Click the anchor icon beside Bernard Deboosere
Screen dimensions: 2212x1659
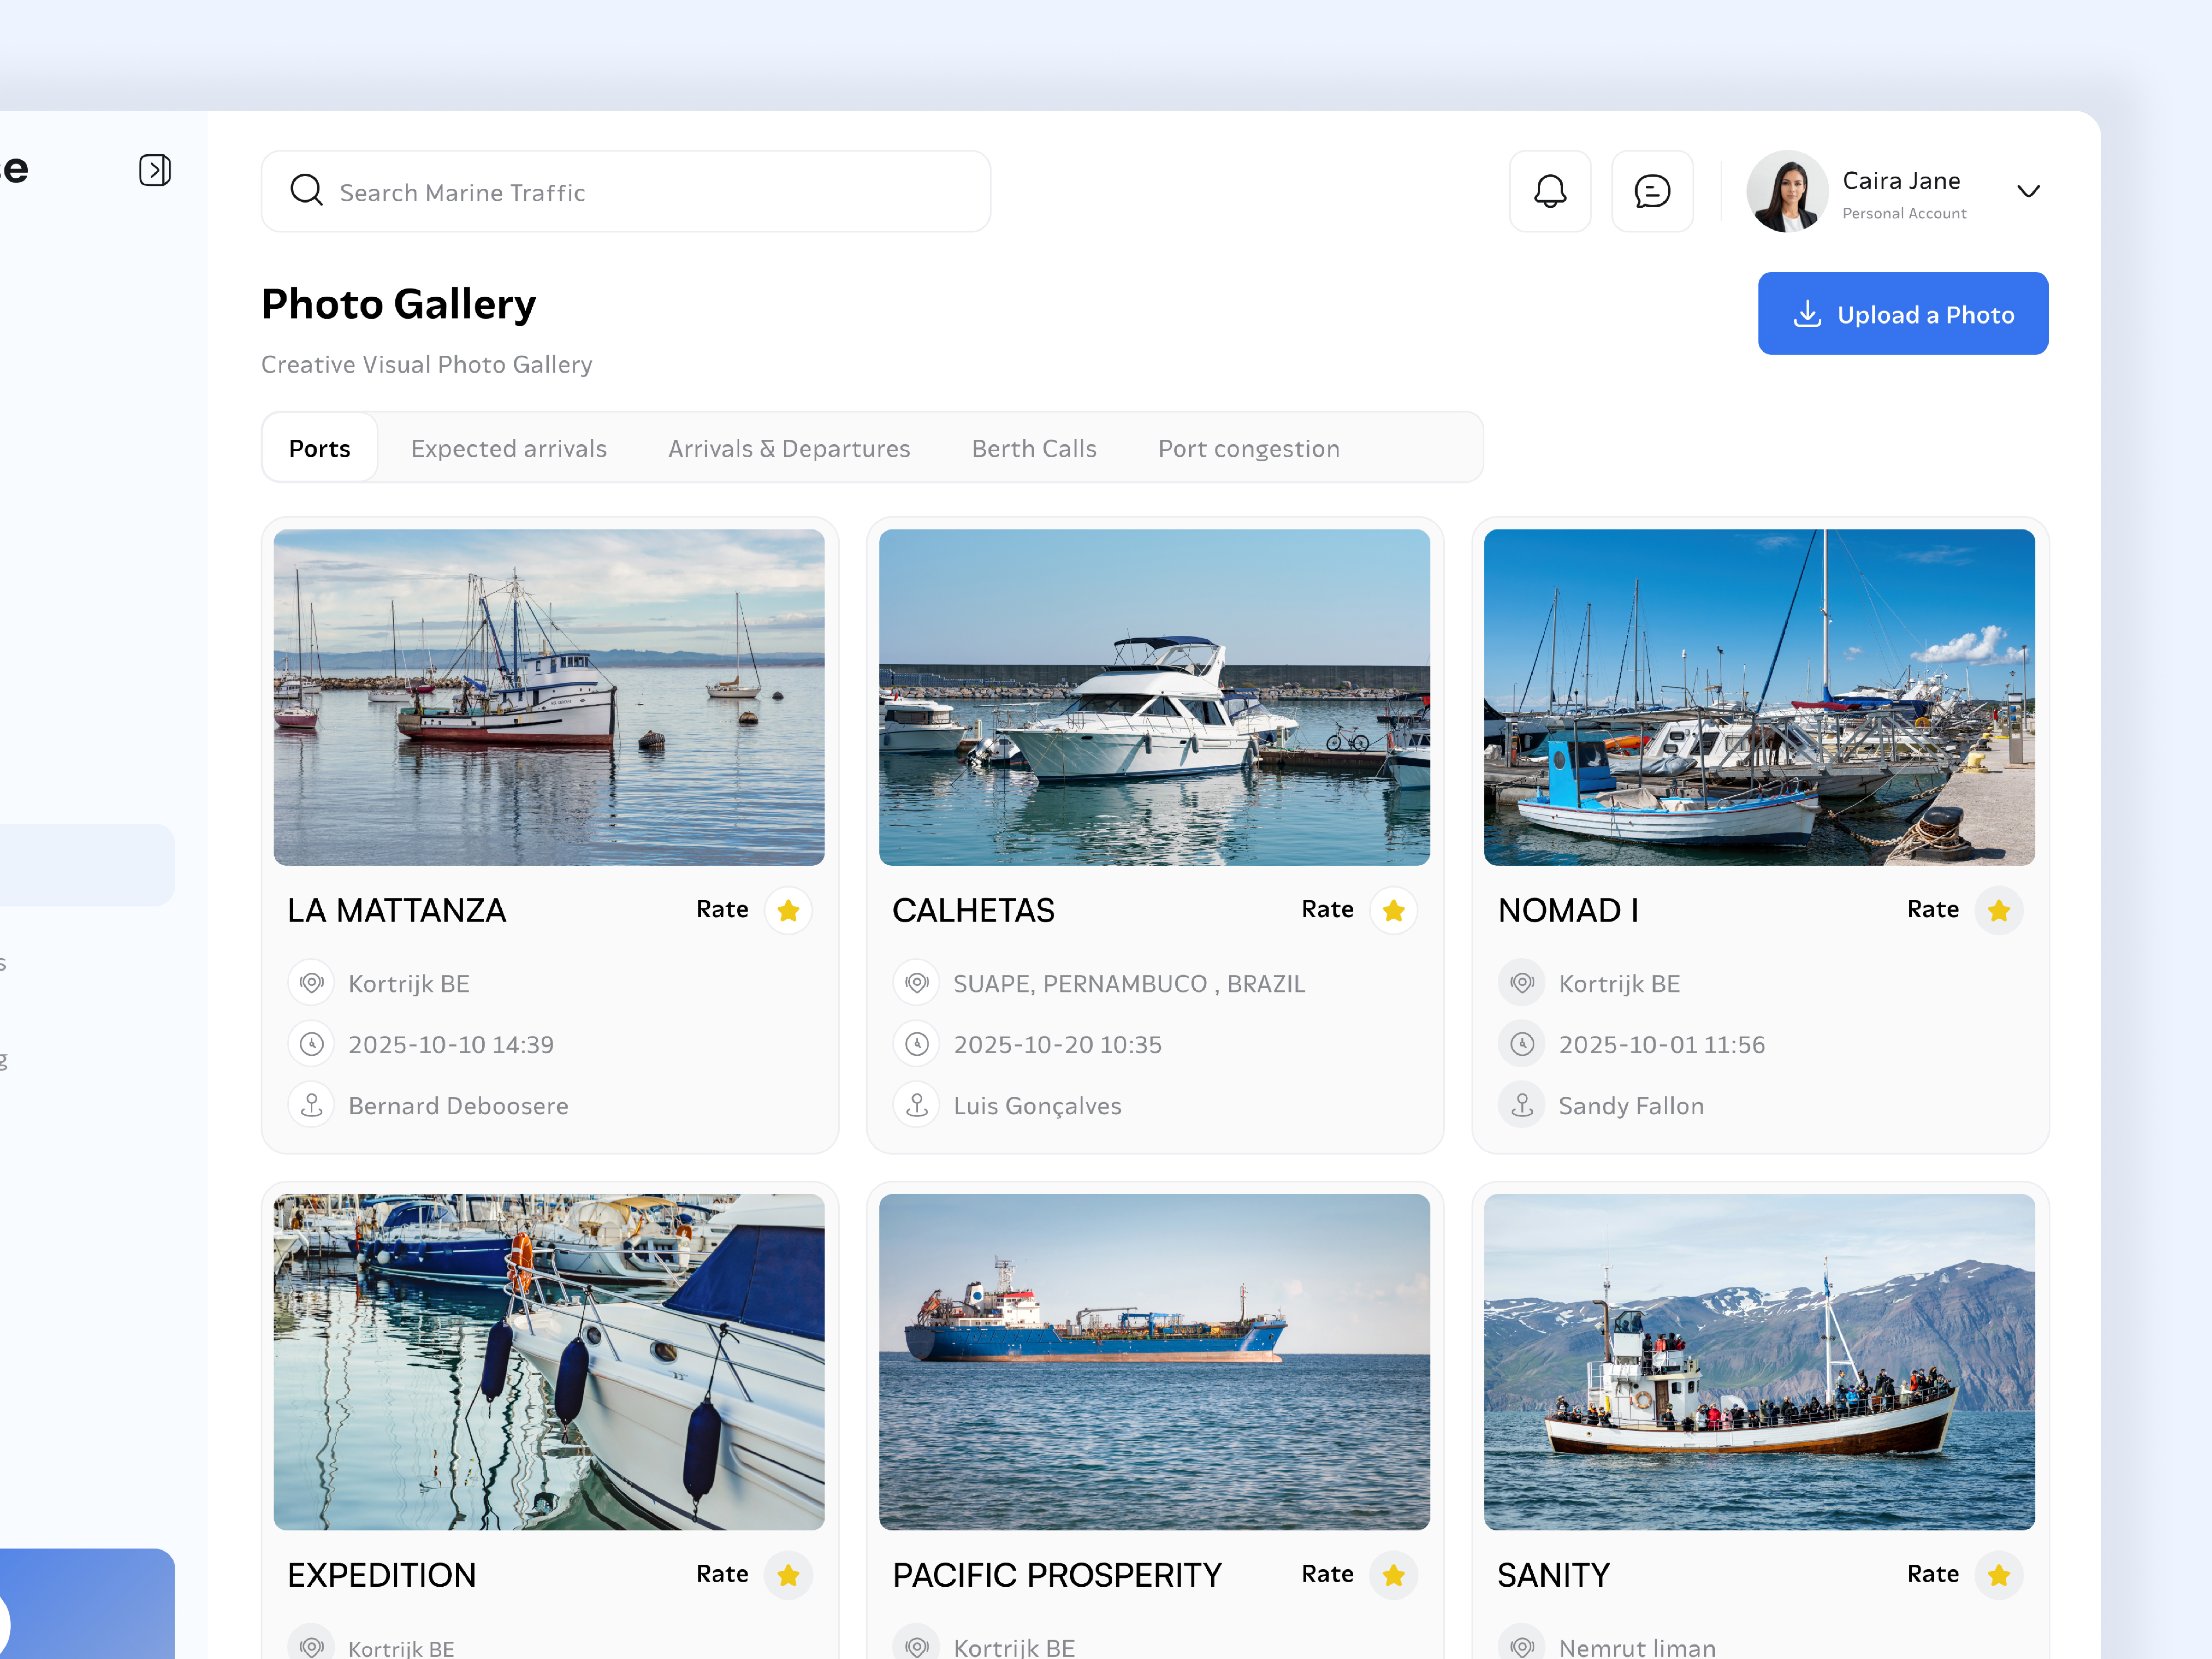pyautogui.click(x=311, y=1105)
